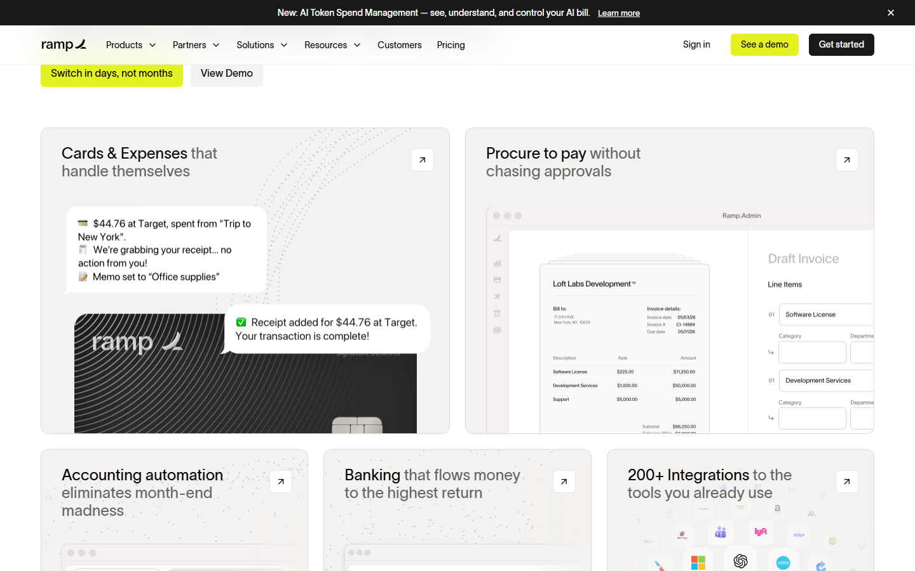Select the Lyft integration icon
The height and width of the screenshot is (571, 915).
pyautogui.click(x=761, y=532)
